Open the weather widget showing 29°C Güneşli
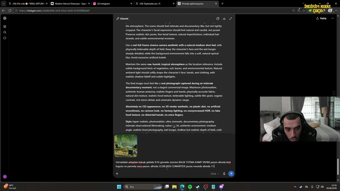Image resolution: width=340 pixels, height=191 pixels. pos(10,187)
